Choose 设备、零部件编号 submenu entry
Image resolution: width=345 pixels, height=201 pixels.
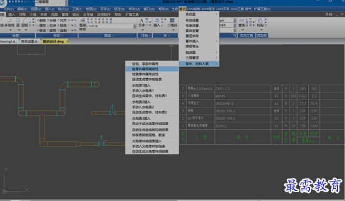click(152, 64)
